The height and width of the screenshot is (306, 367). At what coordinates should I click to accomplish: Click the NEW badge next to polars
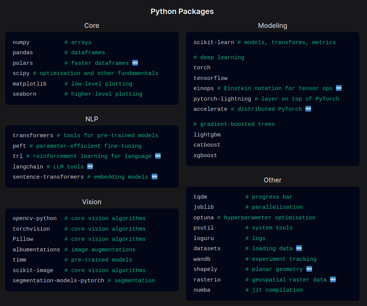(x=135, y=63)
